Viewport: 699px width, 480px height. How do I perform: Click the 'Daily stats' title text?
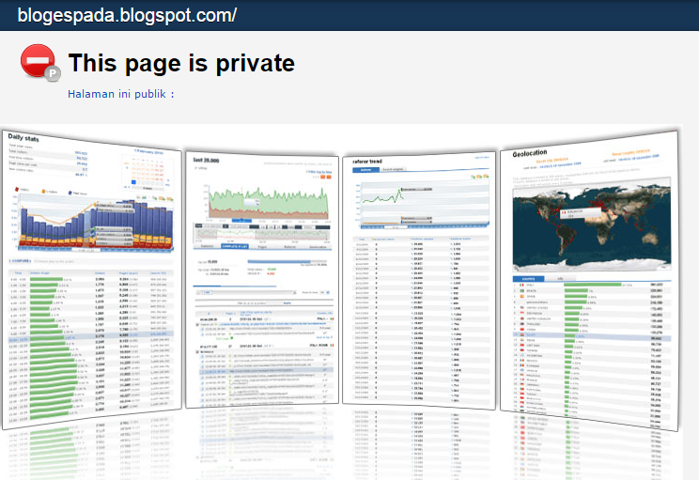click(23, 138)
